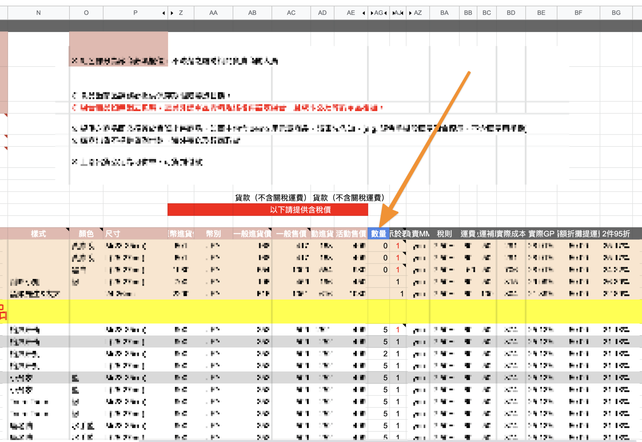Click unhide arrow on right of AE header

coord(364,13)
